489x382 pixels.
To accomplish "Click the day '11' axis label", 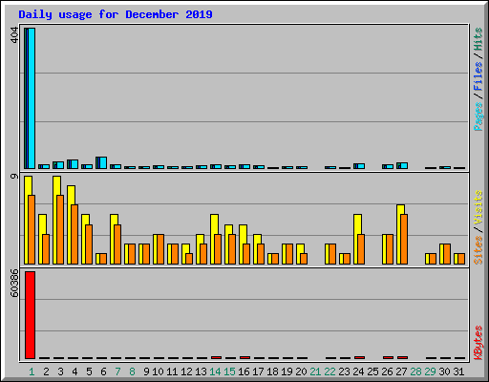I will (x=172, y=371).
